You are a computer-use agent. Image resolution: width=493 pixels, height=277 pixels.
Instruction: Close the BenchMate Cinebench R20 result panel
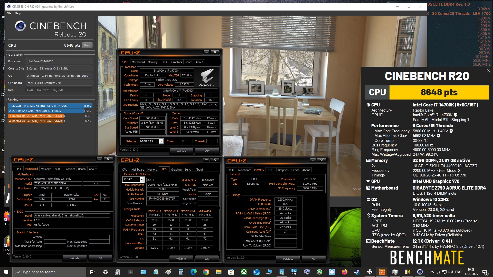(488, 71)
